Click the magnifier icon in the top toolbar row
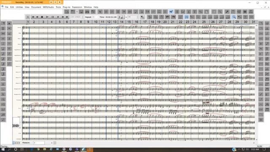This screenshot has width=270, height=152. tap(220, 12)
